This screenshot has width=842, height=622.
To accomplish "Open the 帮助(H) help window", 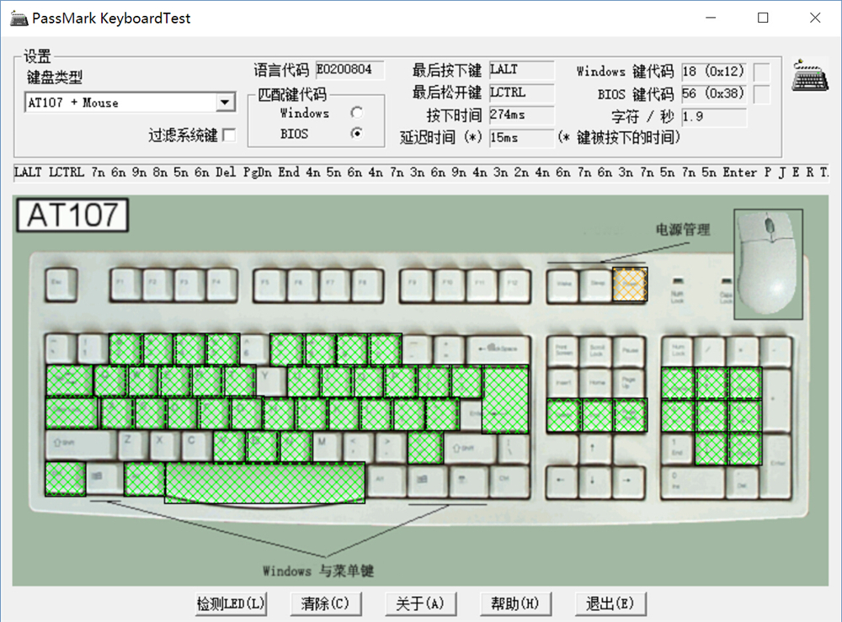I will (515, 603).
